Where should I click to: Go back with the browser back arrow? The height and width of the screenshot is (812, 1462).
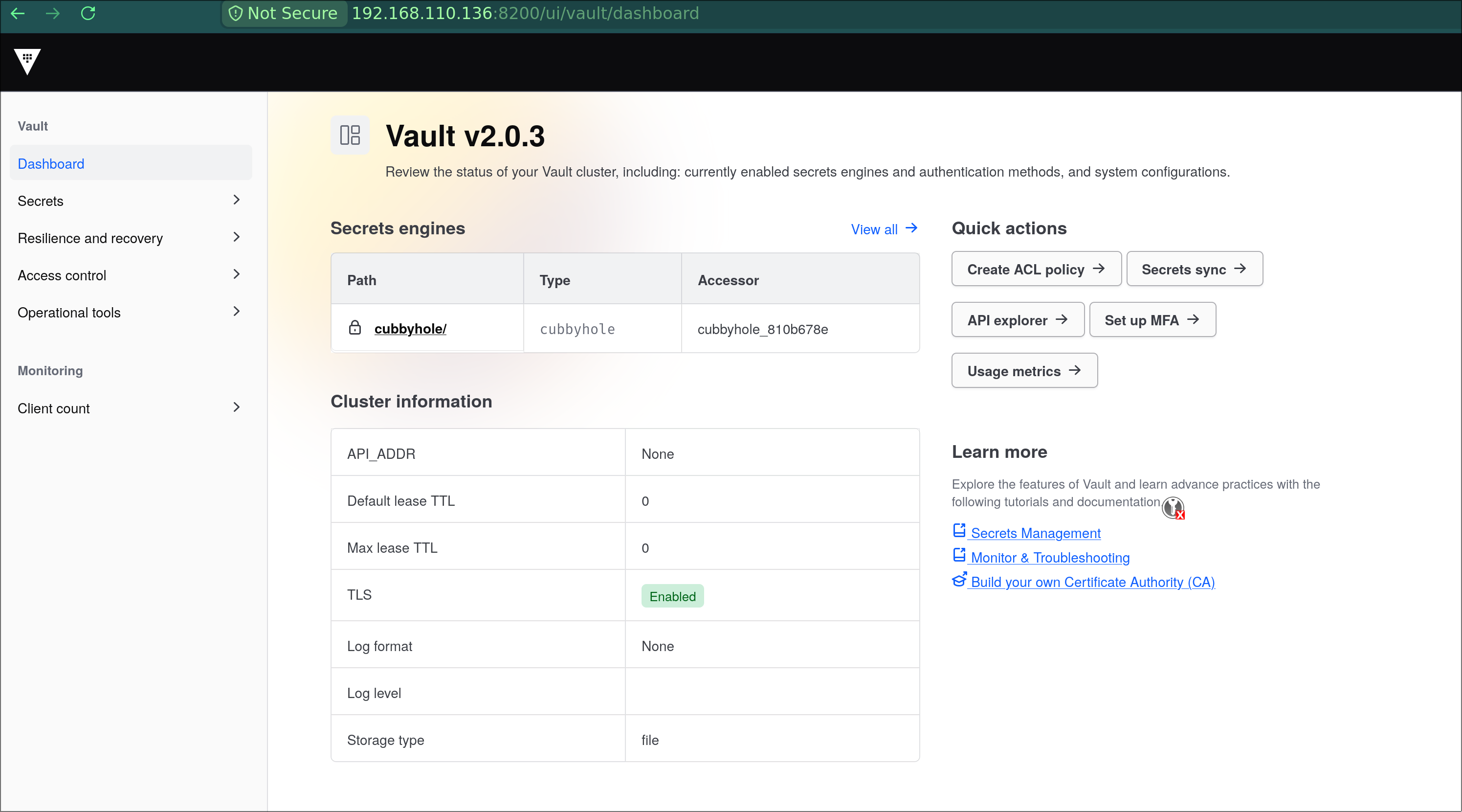tap(18, 13)
